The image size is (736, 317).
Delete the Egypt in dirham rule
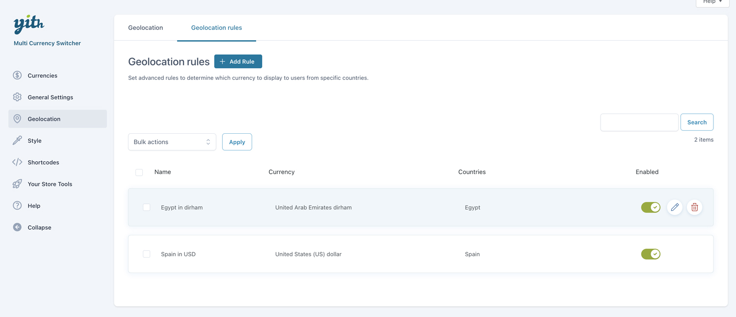(x=694, y=207)
